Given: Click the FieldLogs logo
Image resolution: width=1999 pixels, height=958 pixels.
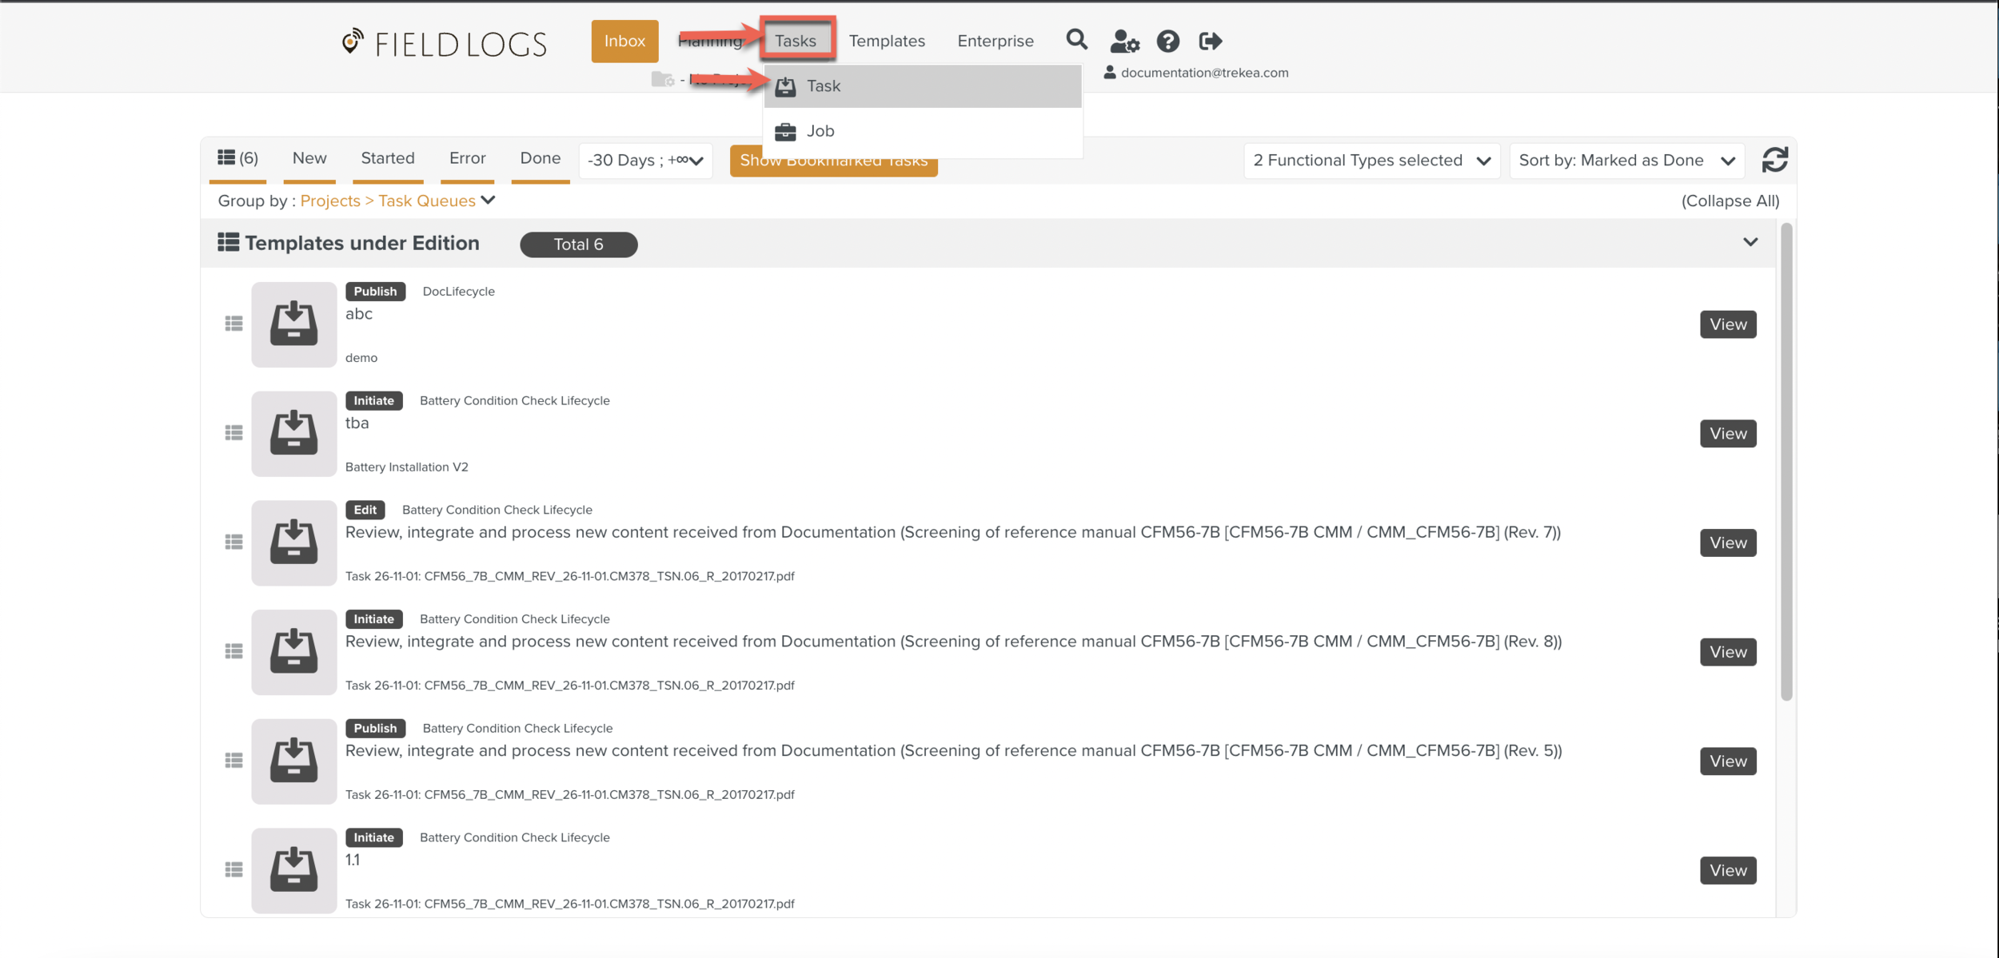Looking at the screenshot, I should click(445, 43).
